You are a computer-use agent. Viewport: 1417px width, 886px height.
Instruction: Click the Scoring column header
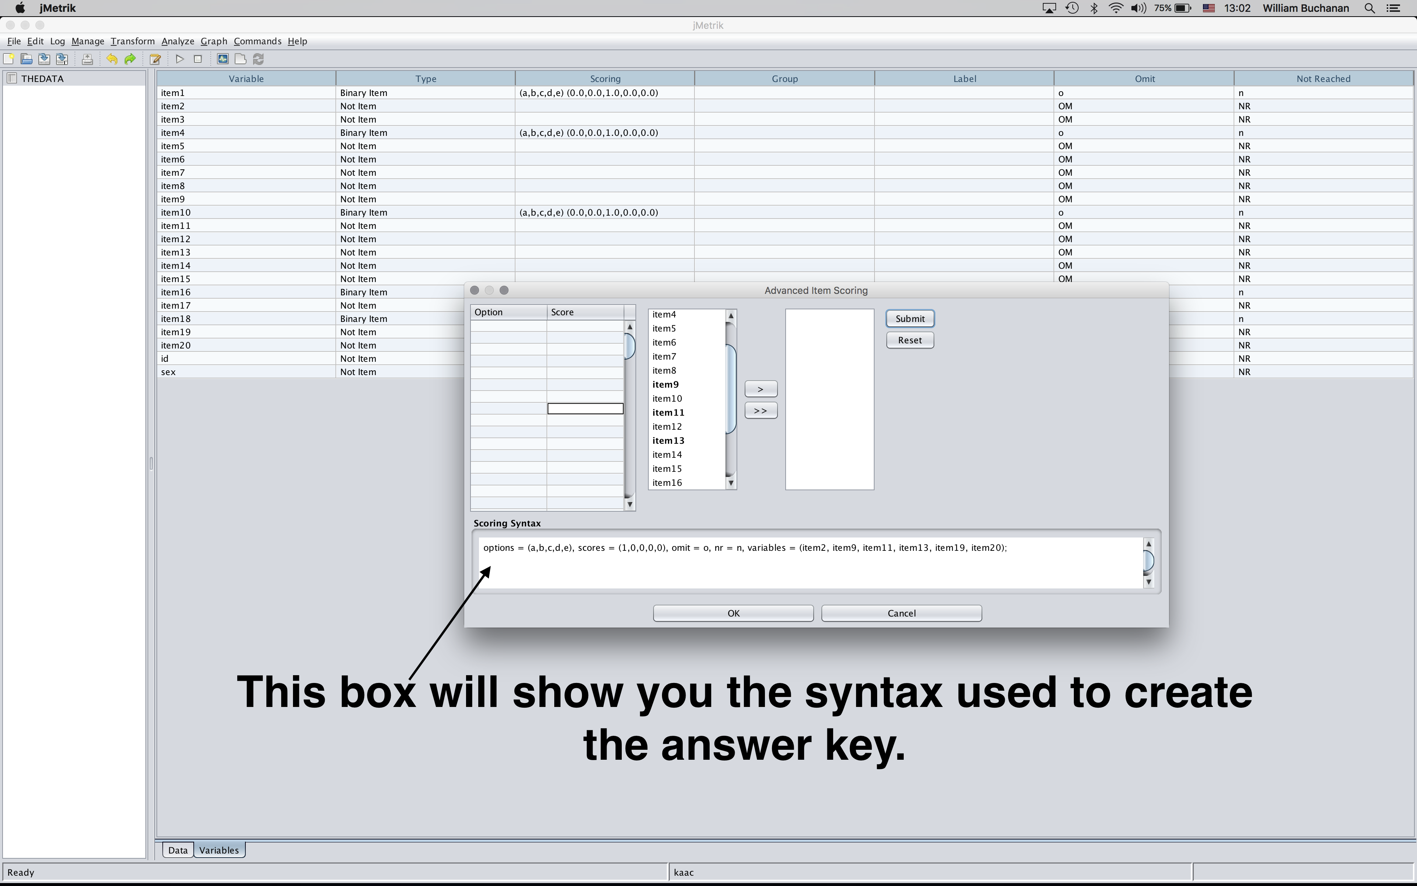pyautogui.click(x=605, y=79)
